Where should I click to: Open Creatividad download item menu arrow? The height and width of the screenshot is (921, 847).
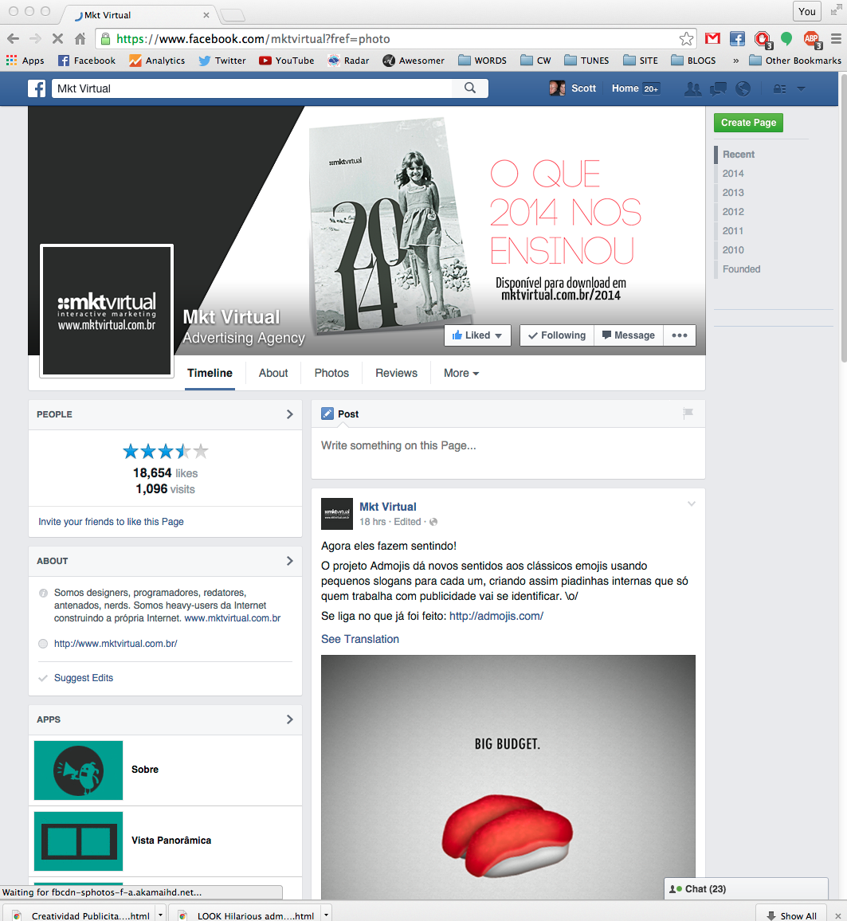160,915
